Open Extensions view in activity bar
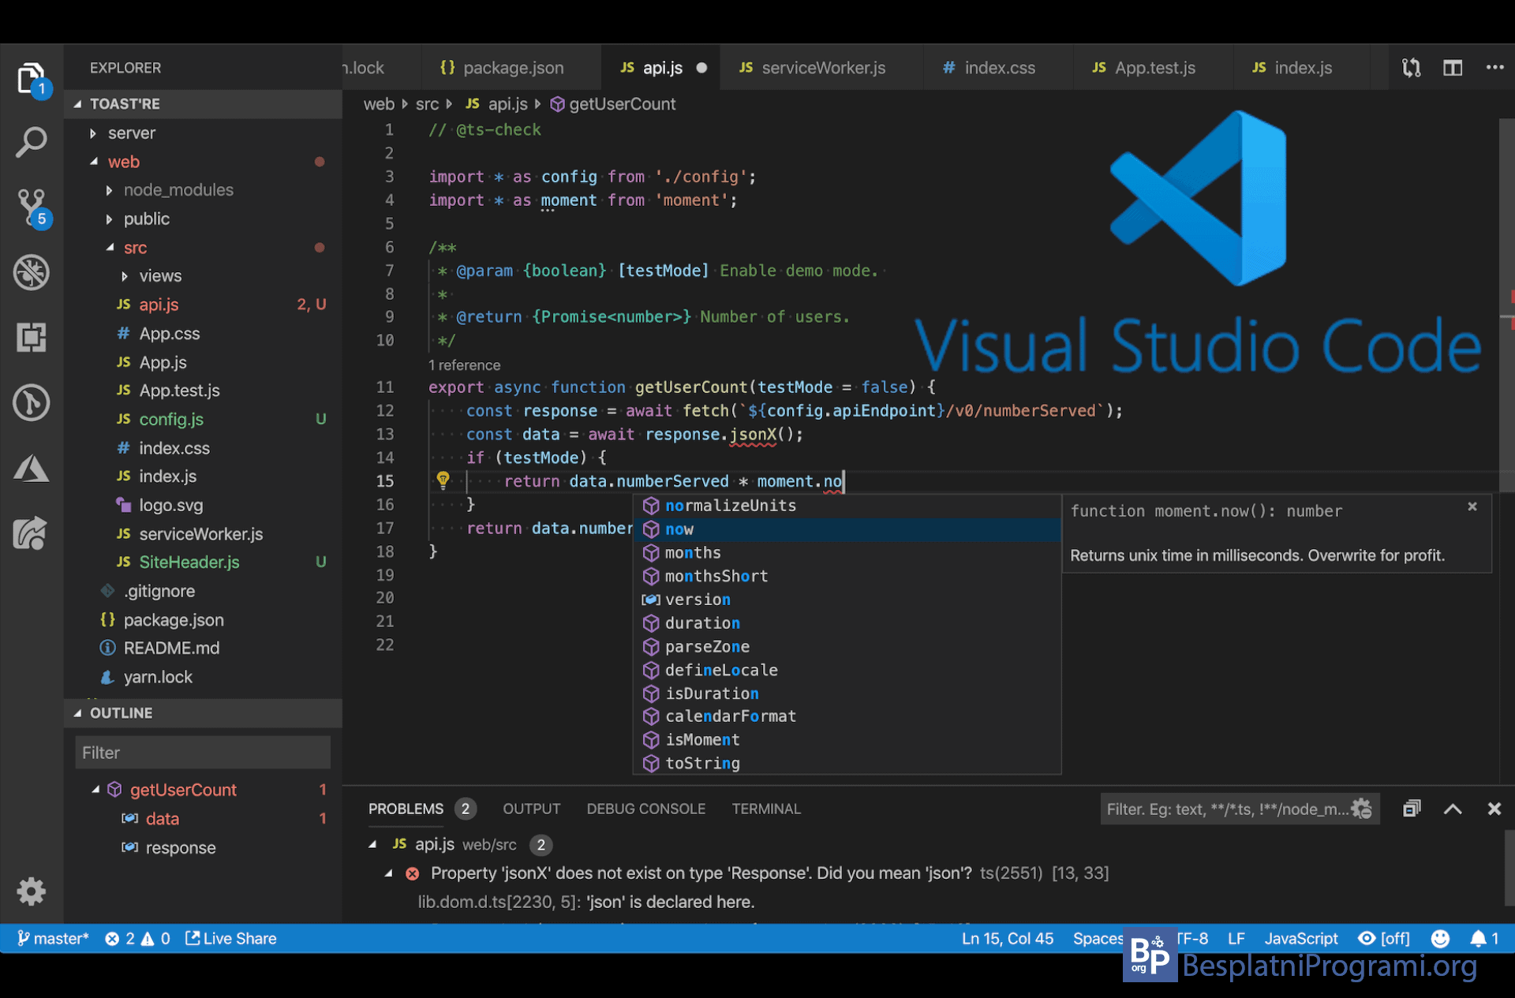The height and width of the screenshot is (998, 1515). pos(32,338)
